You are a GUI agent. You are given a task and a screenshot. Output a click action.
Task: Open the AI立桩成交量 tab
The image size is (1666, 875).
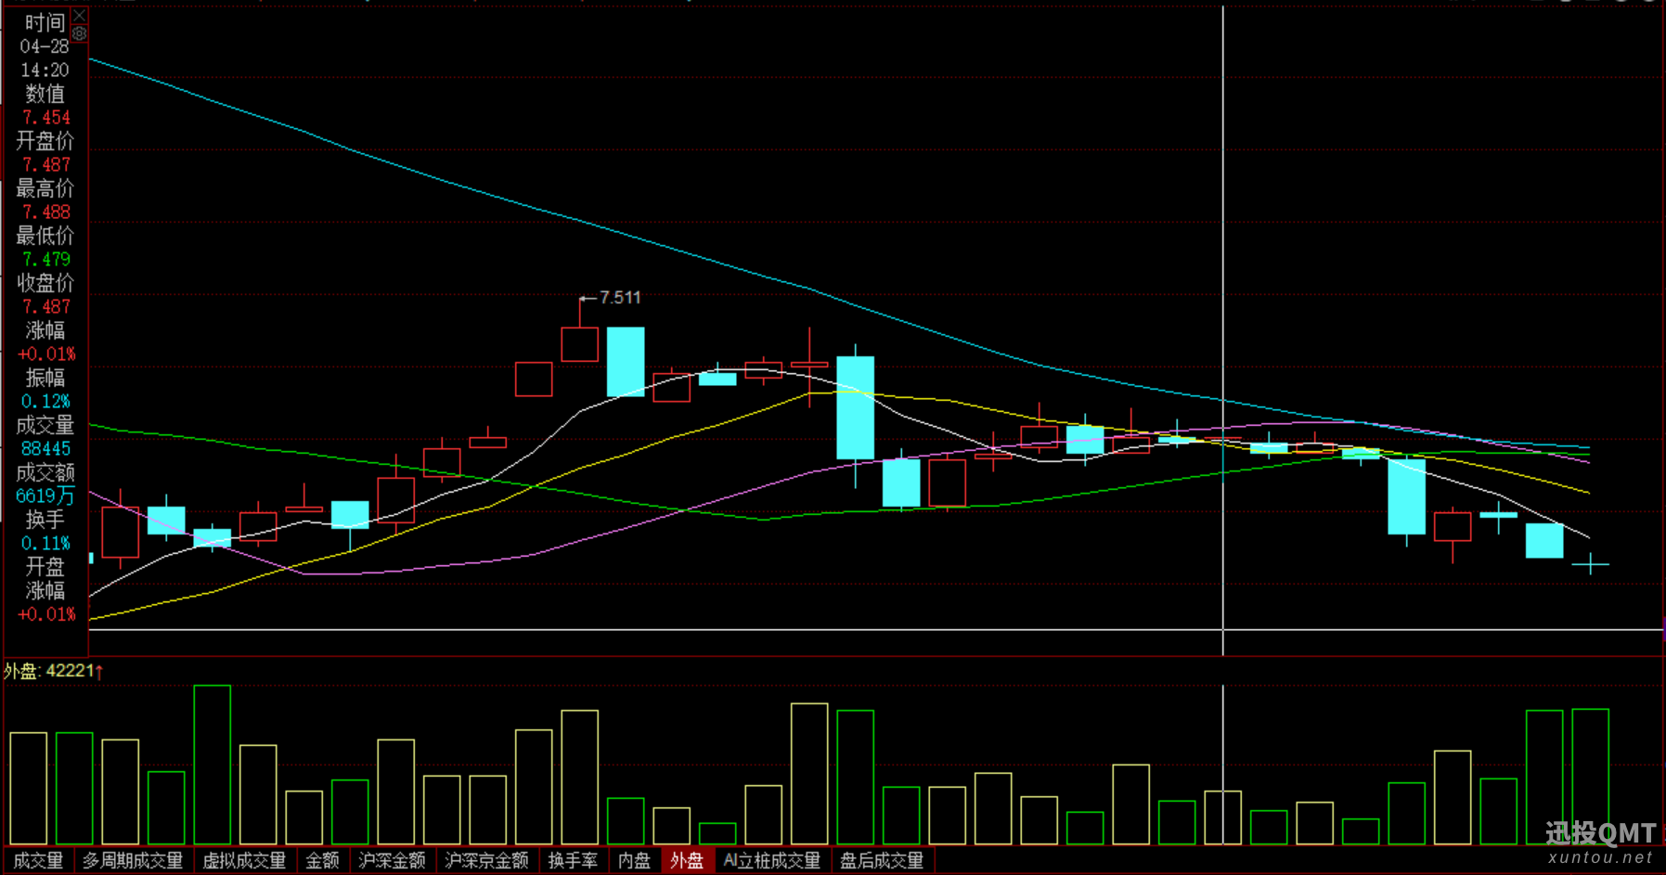pyautogui.click(x=772, y=860)
